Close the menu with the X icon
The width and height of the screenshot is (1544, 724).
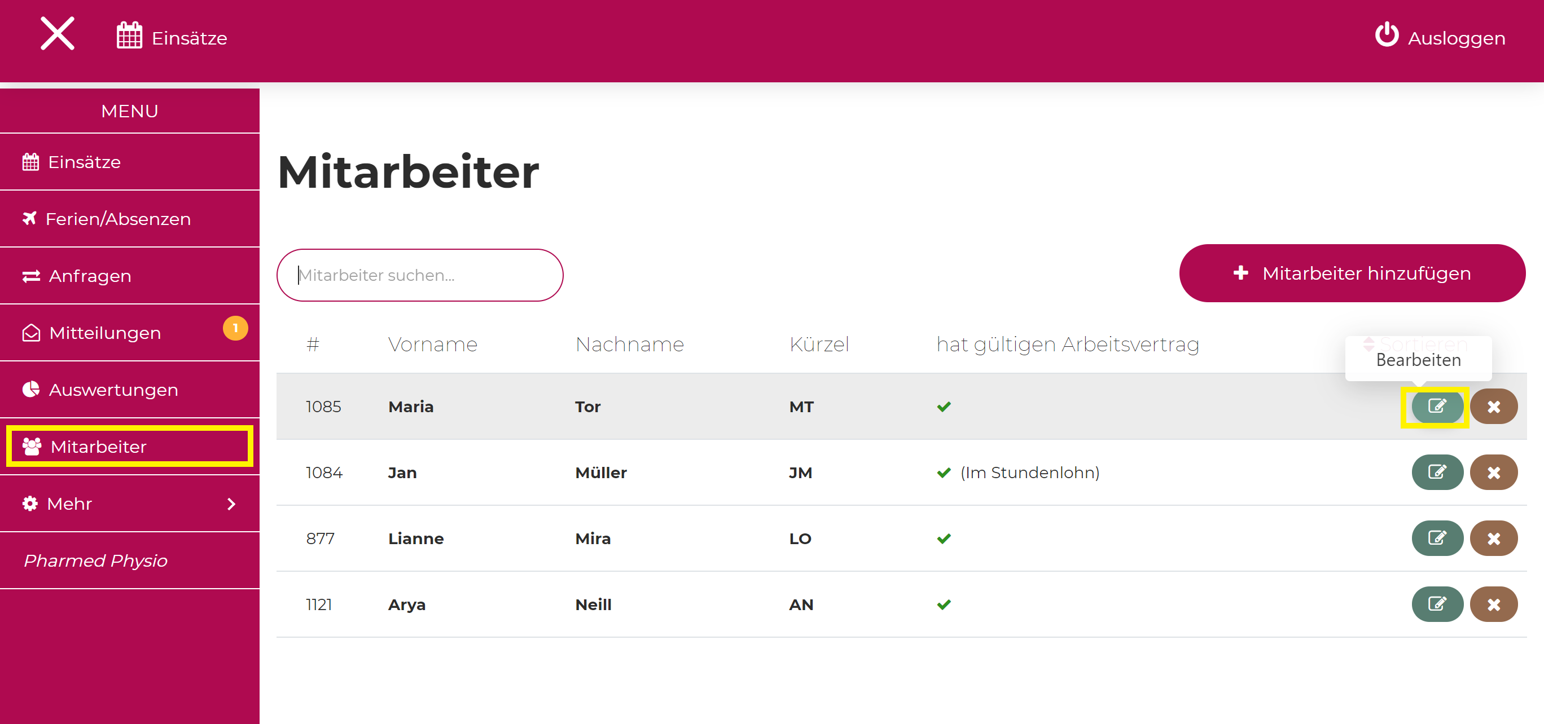point(58,33)
